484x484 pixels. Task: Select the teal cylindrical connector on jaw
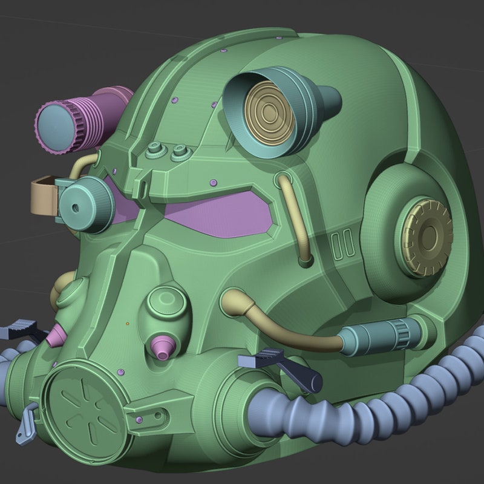(381, 336)
